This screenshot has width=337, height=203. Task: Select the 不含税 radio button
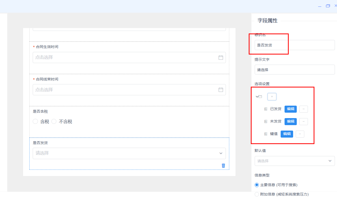click(x=54, y=121)
